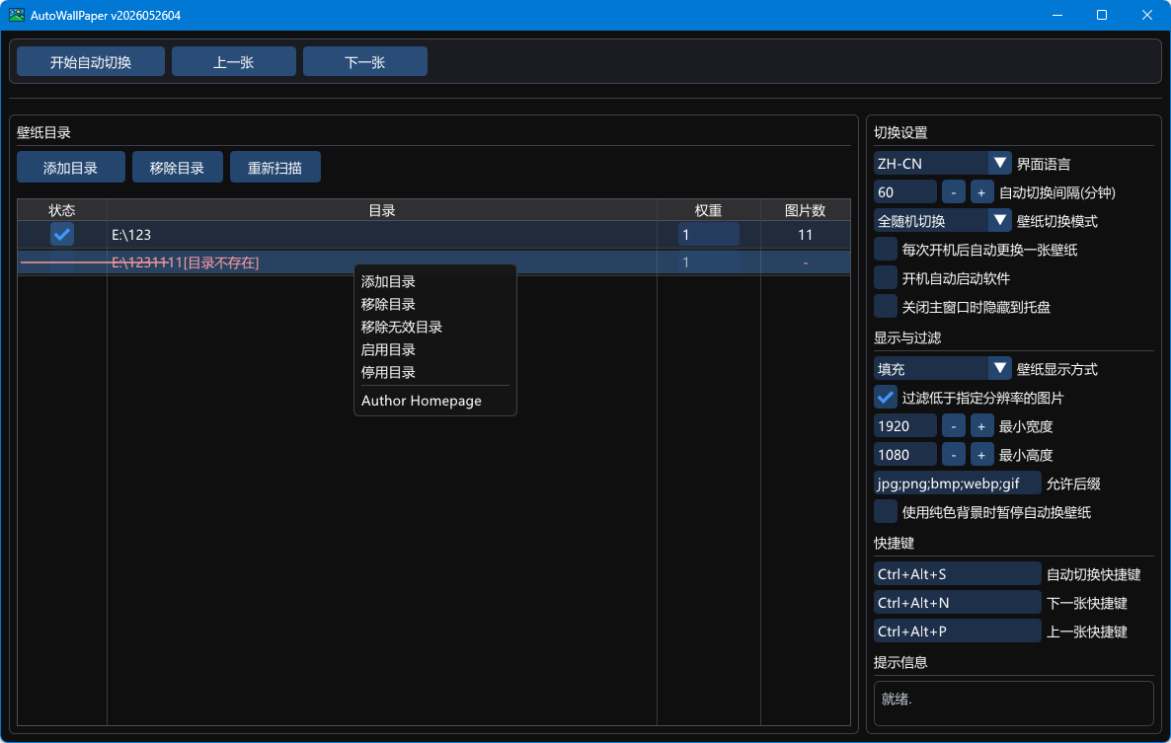Decrease 最小宽度 with minus button
Image resolution: width=1171 pixels, height=743 pixels.
point(954,426)
